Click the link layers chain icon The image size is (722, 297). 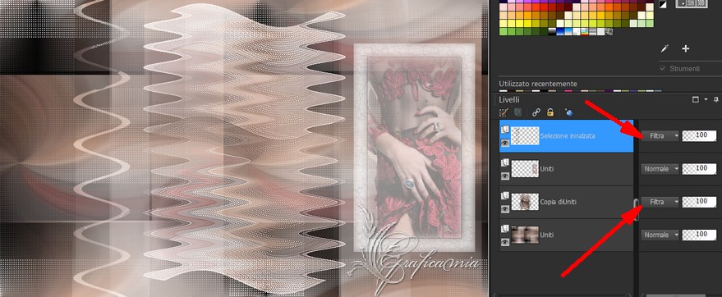[x=536, y=112]
